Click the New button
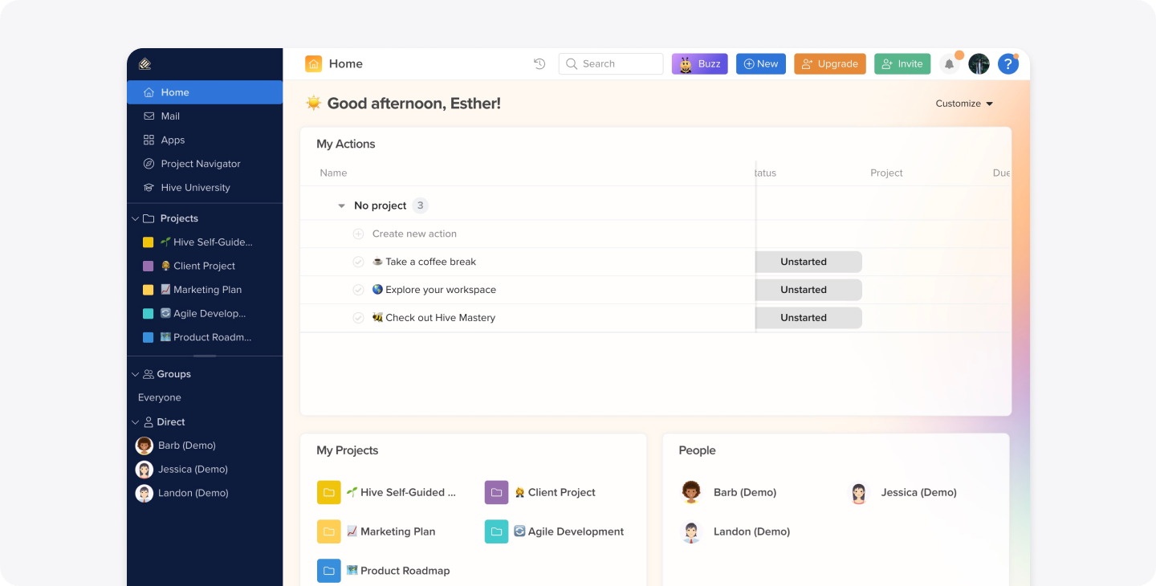Viewport: 1156px width, 586px height. (760, 63)
